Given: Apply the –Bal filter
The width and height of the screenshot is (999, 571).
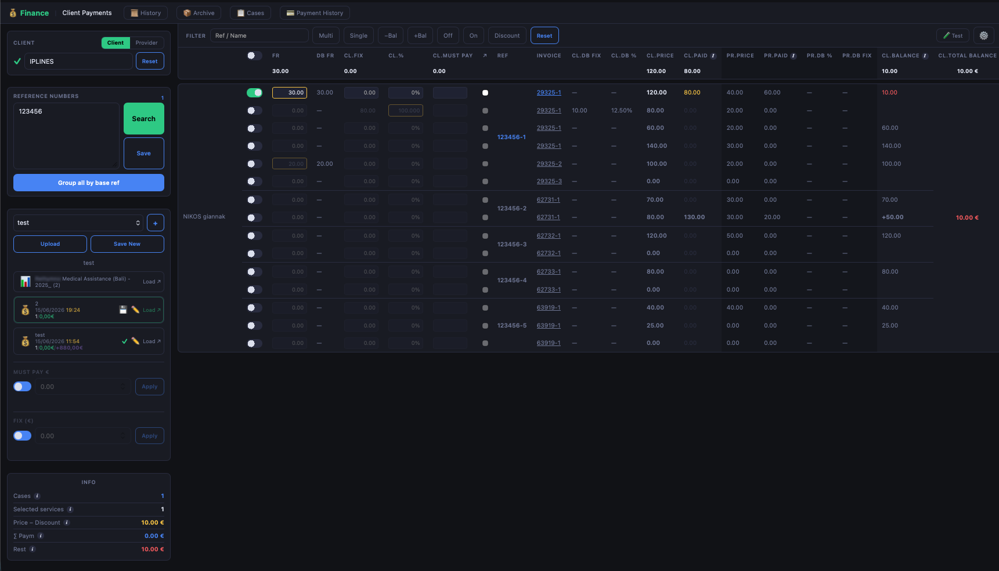Looking at the screenshot, I should (391, 35).
